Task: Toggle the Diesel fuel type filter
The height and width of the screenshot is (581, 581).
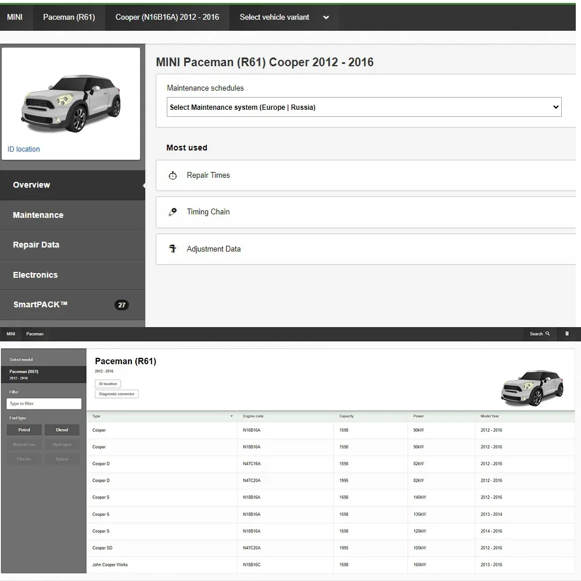Action: tap(62, 430)
